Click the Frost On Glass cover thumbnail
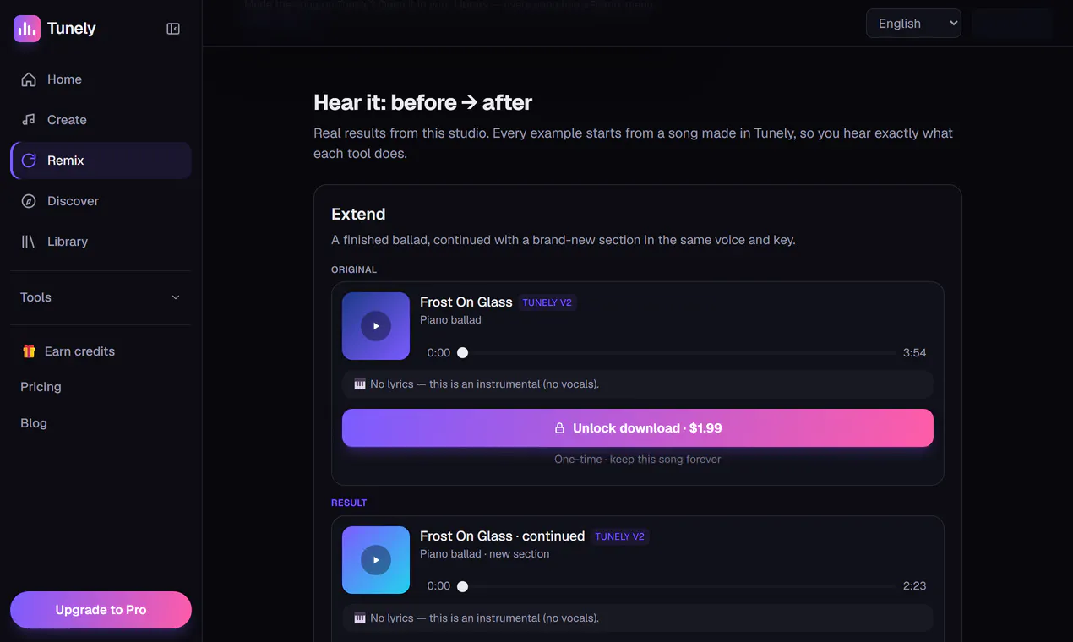1073x642 pixels. [x=376, y=326]
